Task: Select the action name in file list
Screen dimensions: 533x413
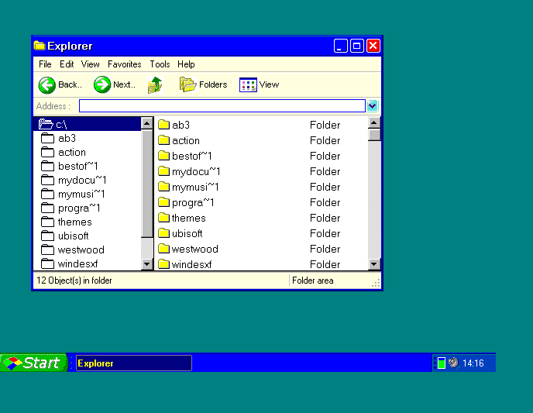Action: [x=186, y=141]
